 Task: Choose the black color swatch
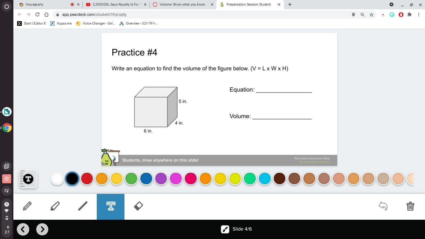click(72, 179)
